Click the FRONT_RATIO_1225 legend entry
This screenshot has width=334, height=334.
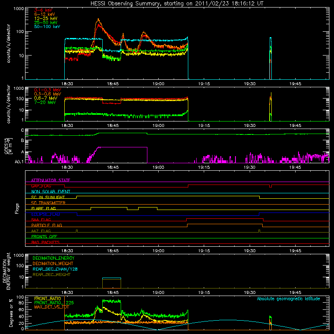coord(54,303)
